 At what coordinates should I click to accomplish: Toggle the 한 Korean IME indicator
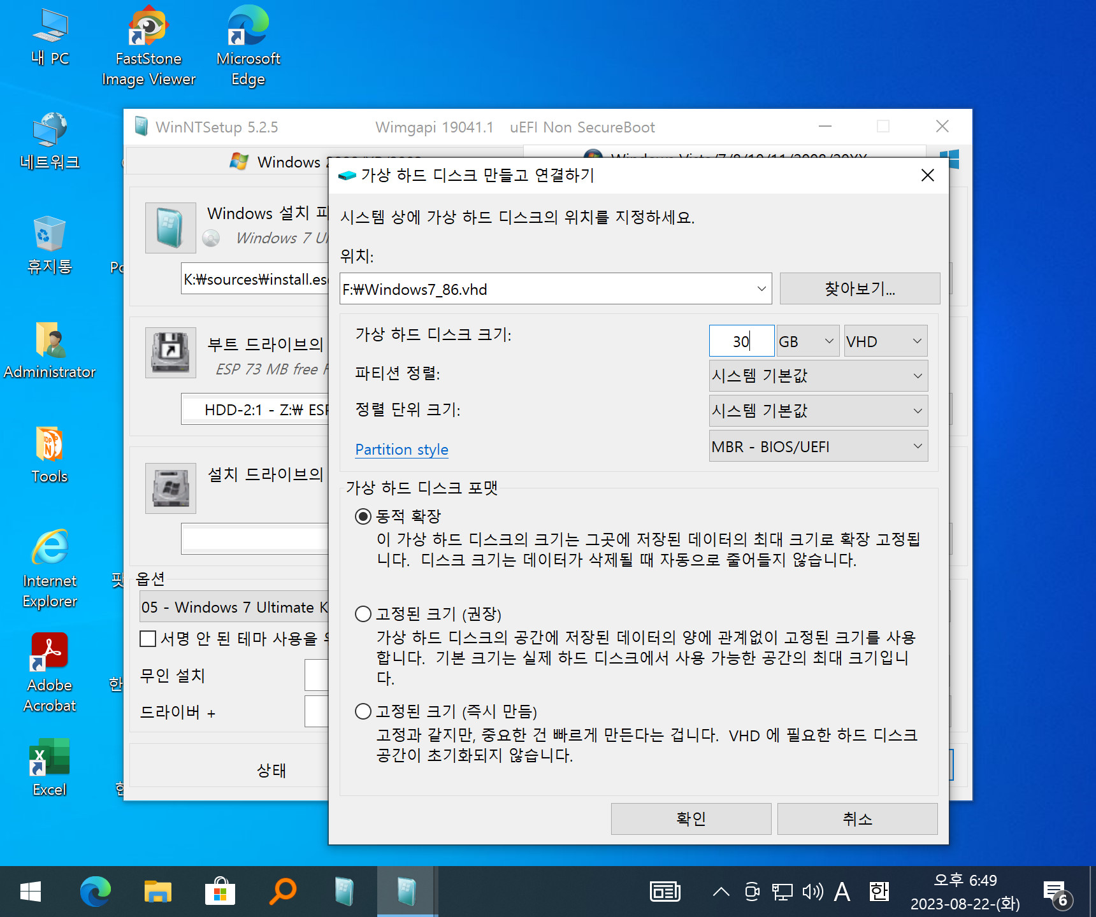click(879, 892)
